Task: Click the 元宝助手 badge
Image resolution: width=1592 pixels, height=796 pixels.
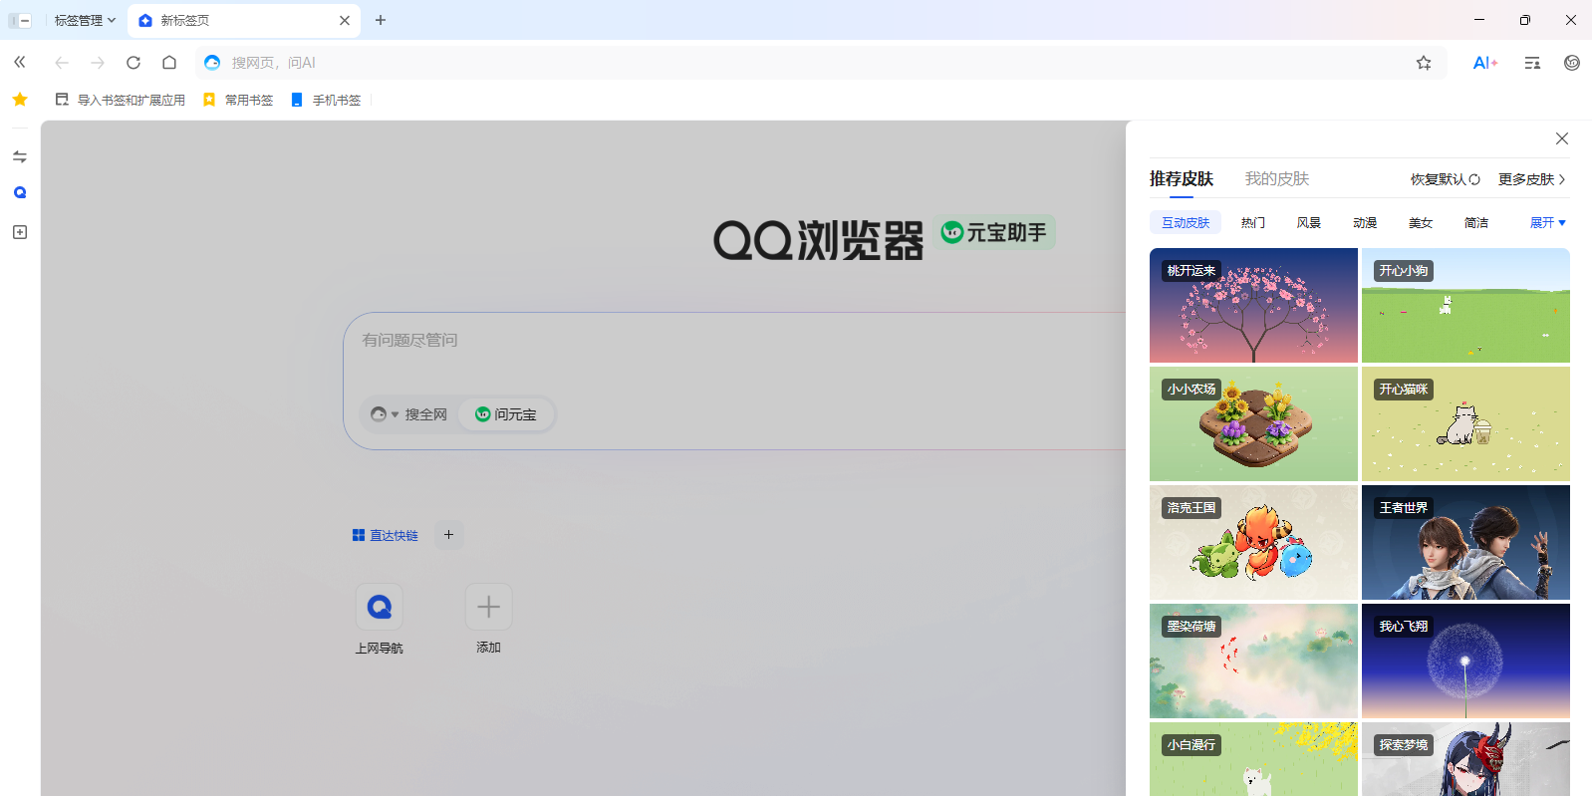Action: (995, 232)
